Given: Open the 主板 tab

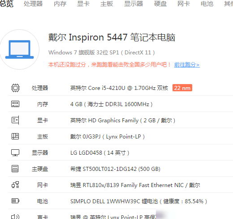Looking at the screenshot, I should click(x=107, y=4).
